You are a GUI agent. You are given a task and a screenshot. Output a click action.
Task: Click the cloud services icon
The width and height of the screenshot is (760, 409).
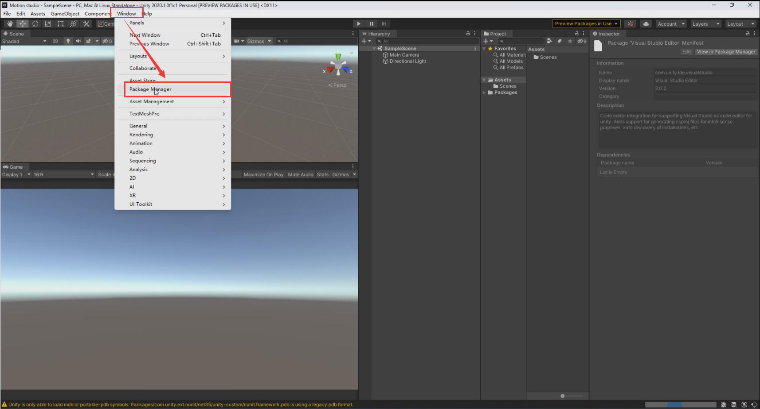(646, 24)
